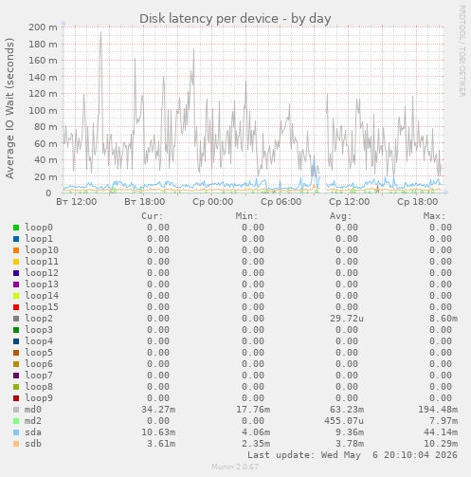Click loop2 average value 29.72u
This screenshot has height=477, width=471.
point(347,319)
